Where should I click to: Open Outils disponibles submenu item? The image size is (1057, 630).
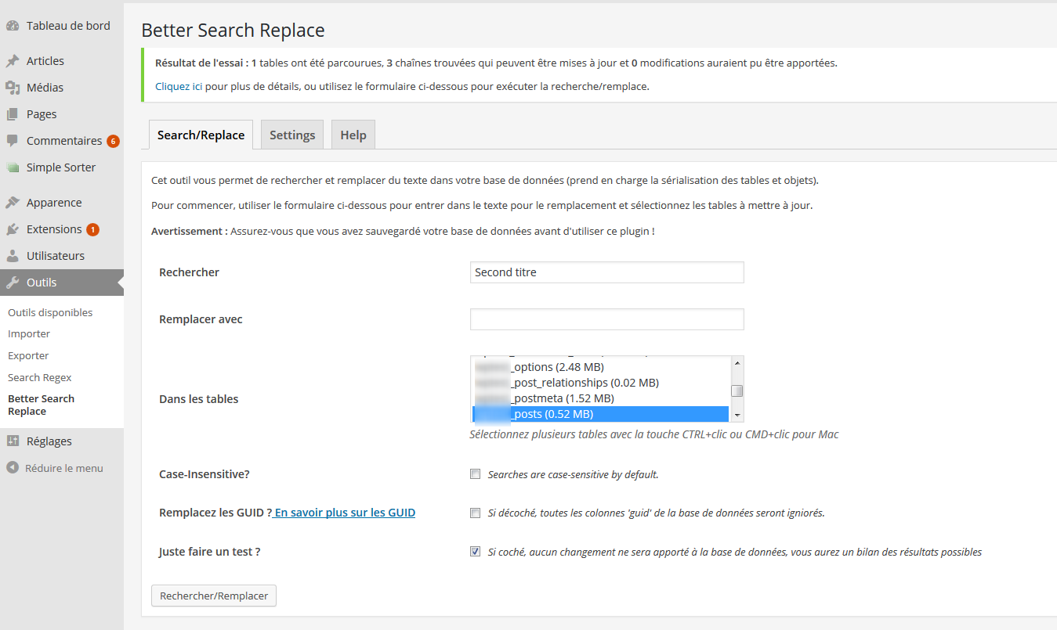pos(50,312)
